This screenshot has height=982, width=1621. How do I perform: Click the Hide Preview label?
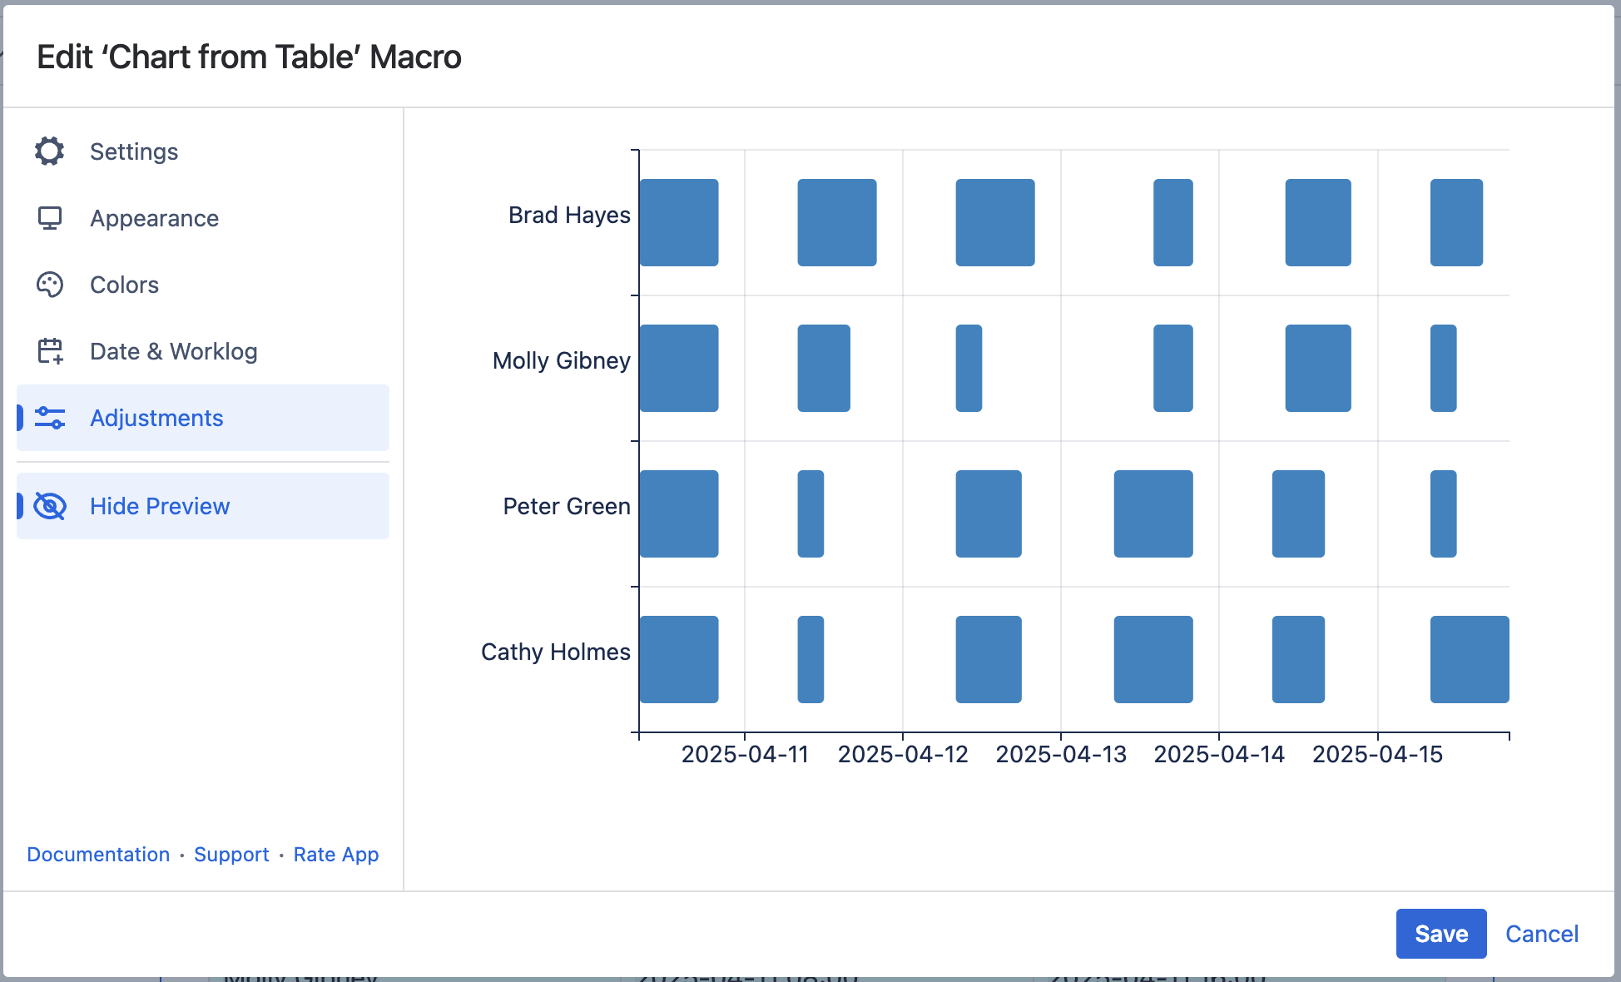coord(160,506)
